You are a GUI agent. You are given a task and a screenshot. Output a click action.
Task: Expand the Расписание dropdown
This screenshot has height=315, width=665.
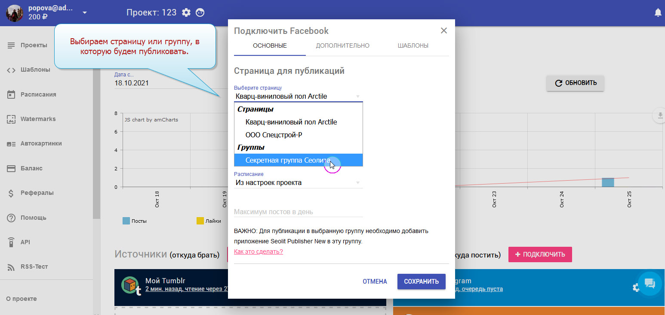298,183
